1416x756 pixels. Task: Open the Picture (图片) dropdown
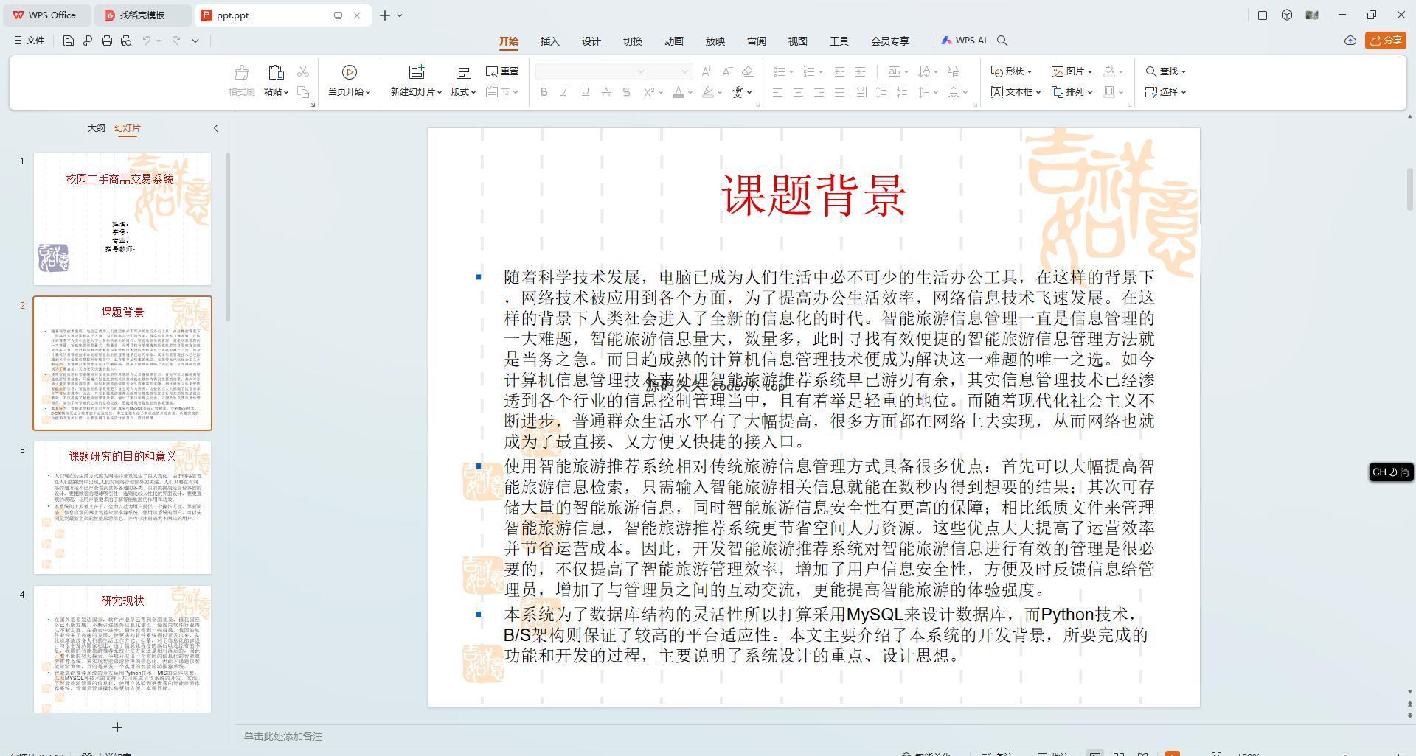(1072, 71)
